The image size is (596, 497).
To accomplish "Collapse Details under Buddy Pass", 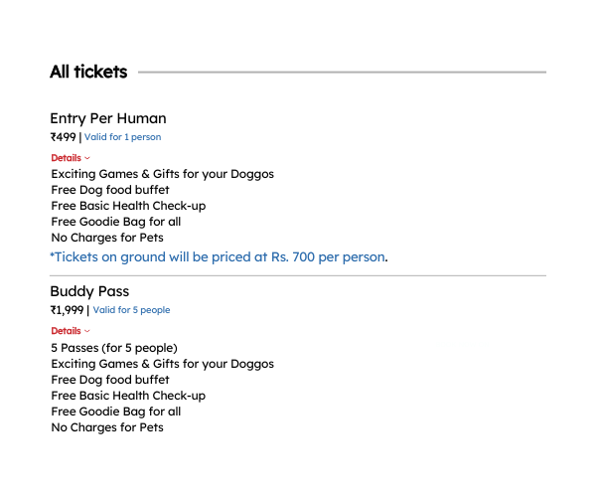I will coord(71,331).
